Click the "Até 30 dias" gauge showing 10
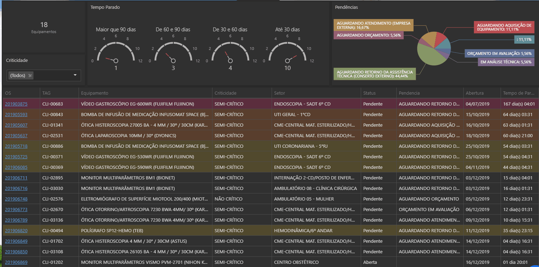This screenshot has height=267, width=539. pyautogui.click(x=287, y=47)
